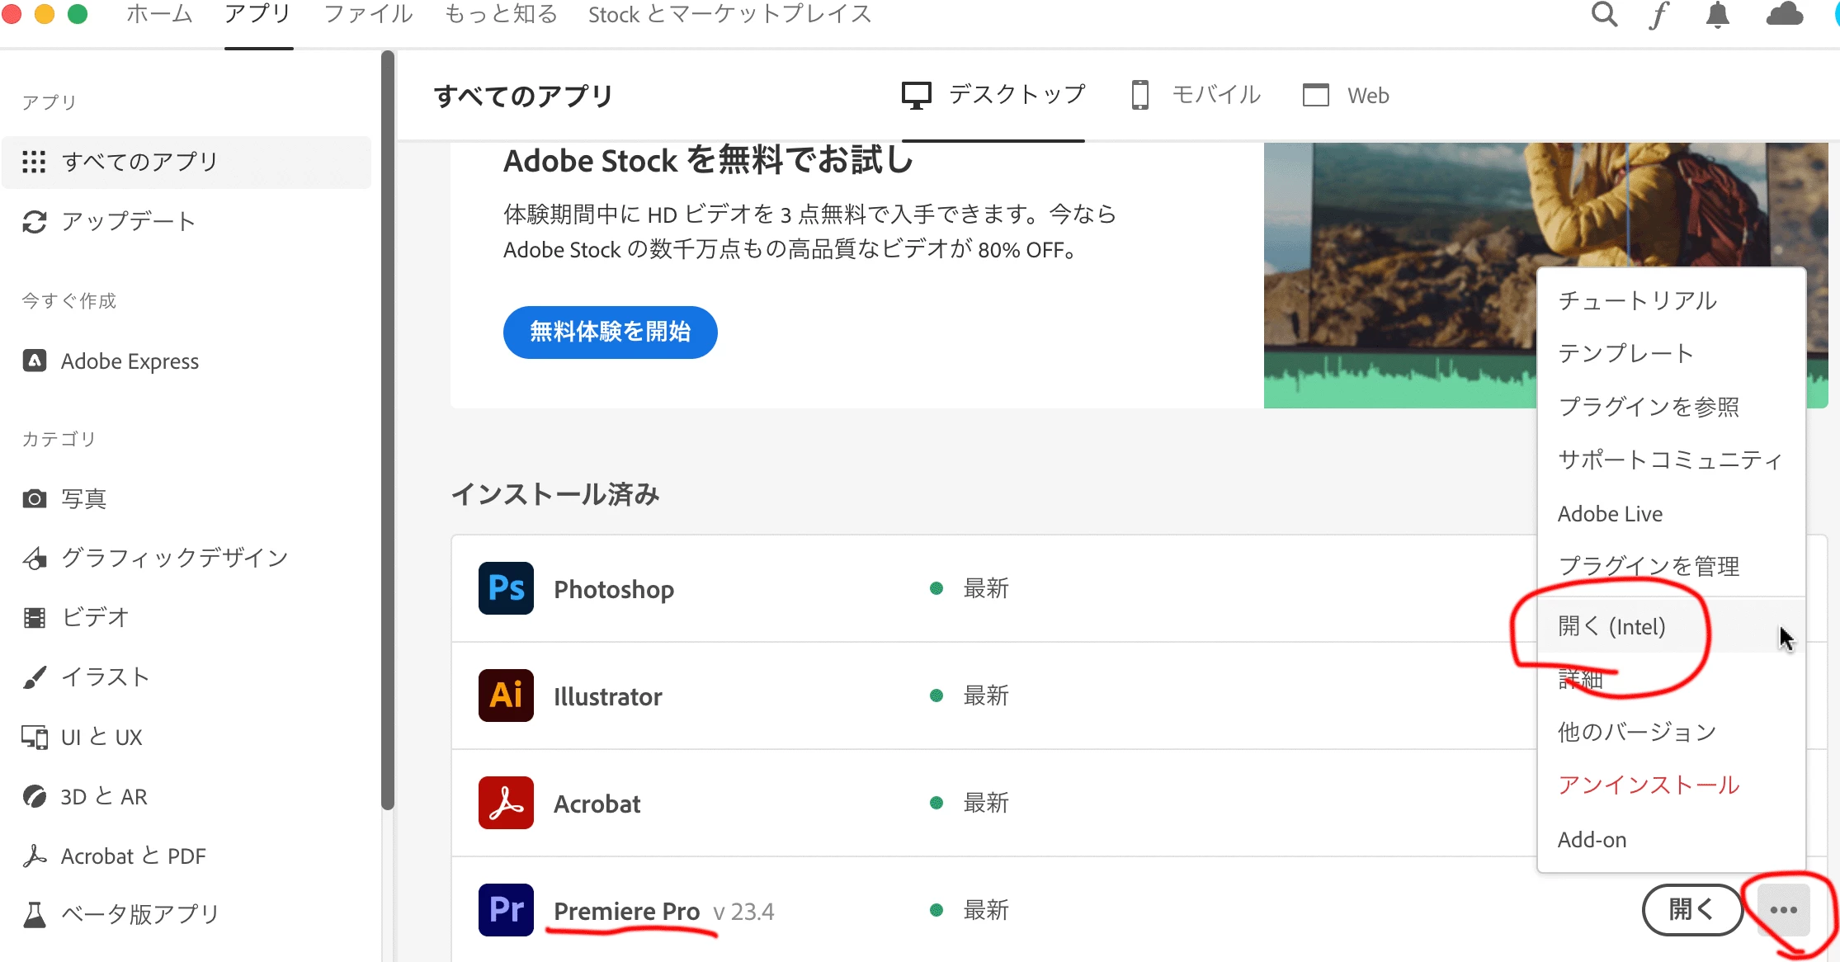Open Premiere Pro three-dots more menu

click(x=1783, y=910)
